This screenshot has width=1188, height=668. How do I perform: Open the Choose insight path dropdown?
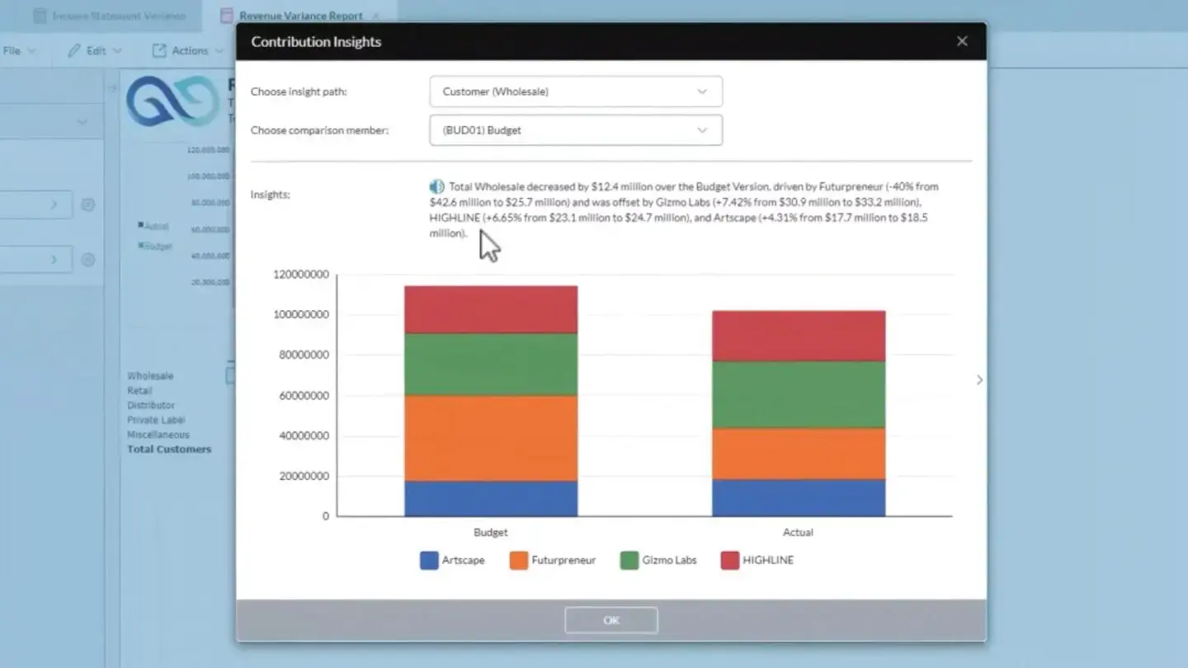click(x=575, y=92)
